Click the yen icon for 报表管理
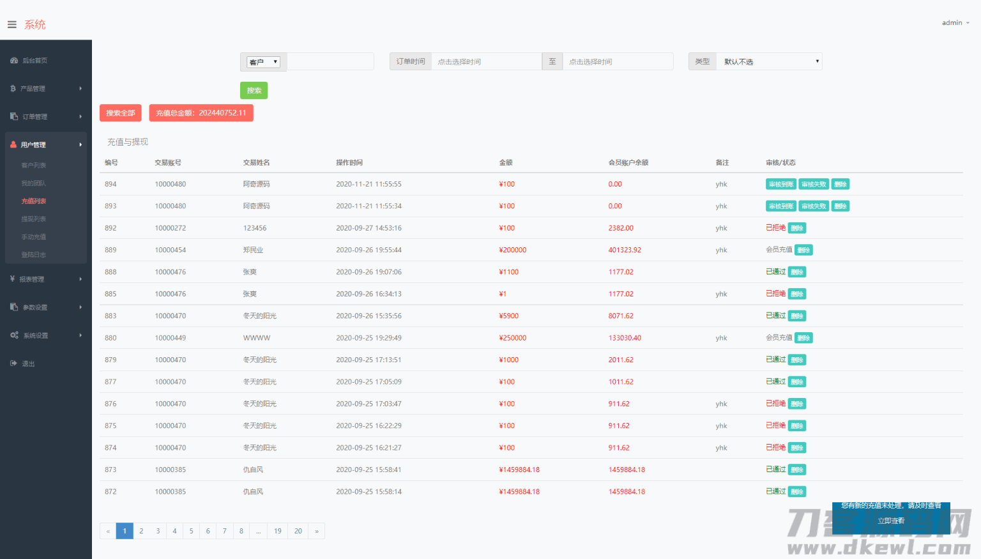Viewport: 981px width, 559px height. pyautogui.click(x=13, y=279)
